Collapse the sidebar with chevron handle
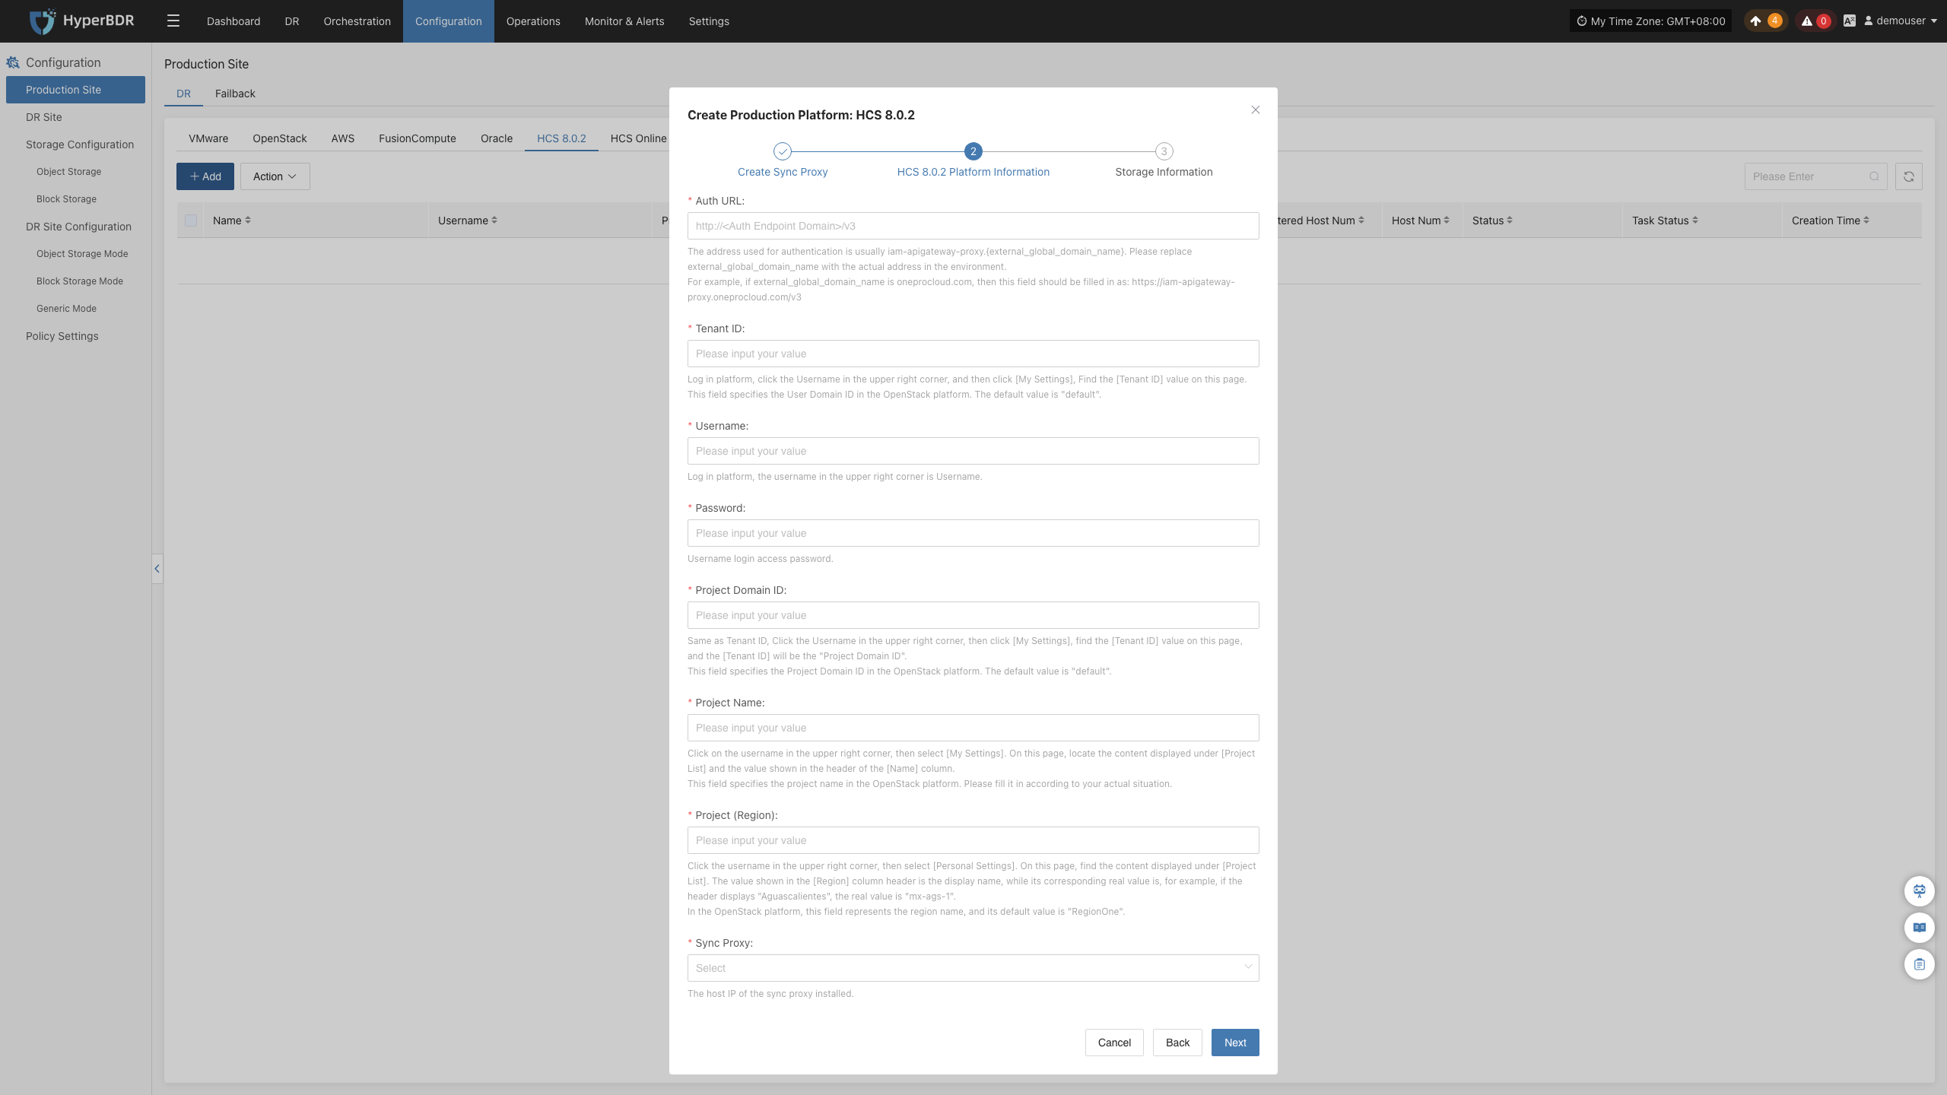 tap(157, 569)
